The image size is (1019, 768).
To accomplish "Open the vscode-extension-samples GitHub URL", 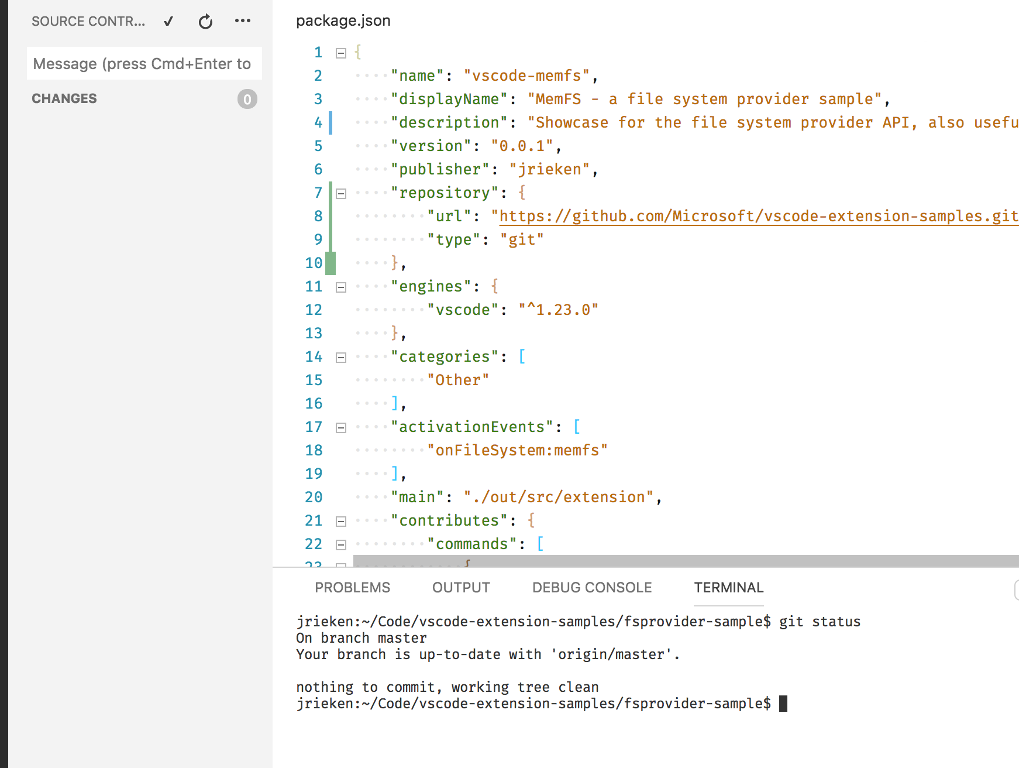I will click(x=755, y=216).
